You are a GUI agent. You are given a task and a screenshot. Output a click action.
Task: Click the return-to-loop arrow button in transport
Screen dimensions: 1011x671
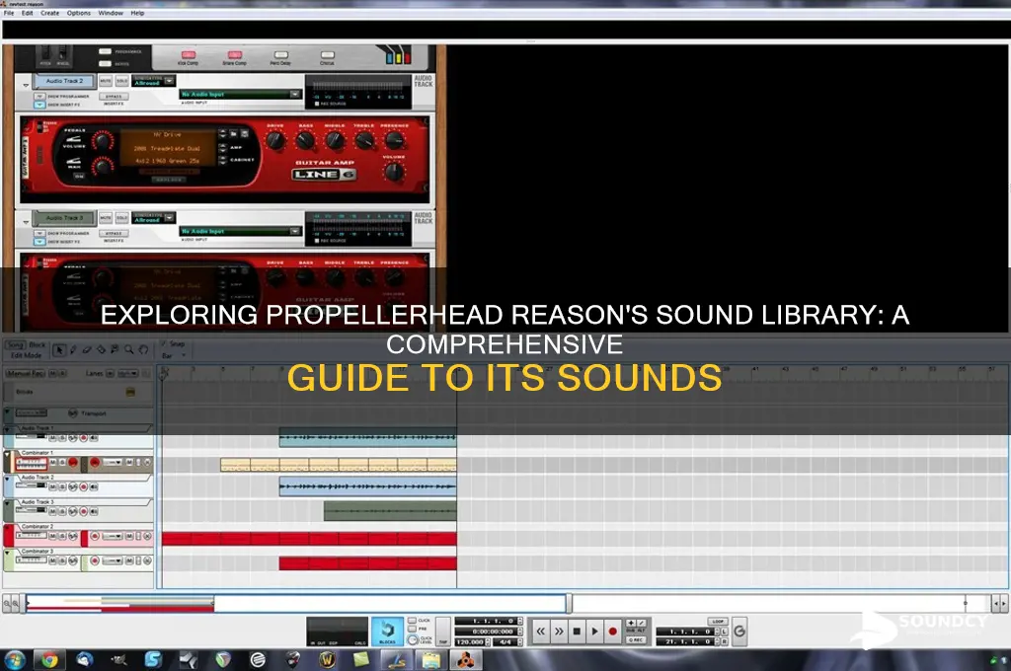pyautogui.click(x=739, y=632)
